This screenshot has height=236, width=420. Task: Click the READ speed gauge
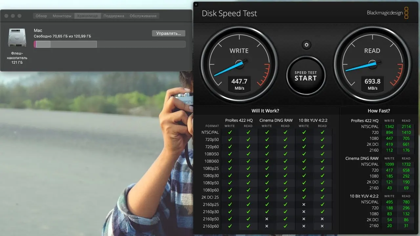click(372, 65)
